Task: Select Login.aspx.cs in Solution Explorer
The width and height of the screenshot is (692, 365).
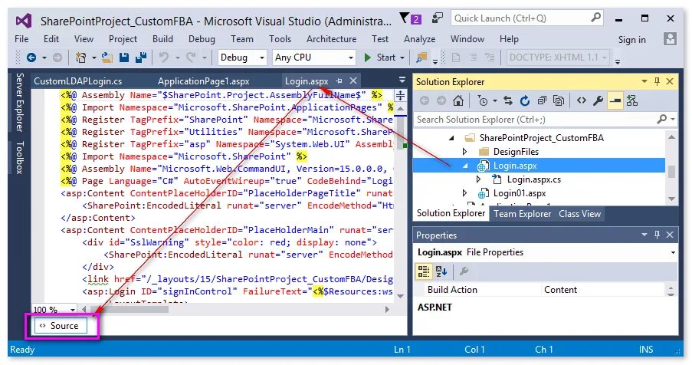Action: click(533, 179)
